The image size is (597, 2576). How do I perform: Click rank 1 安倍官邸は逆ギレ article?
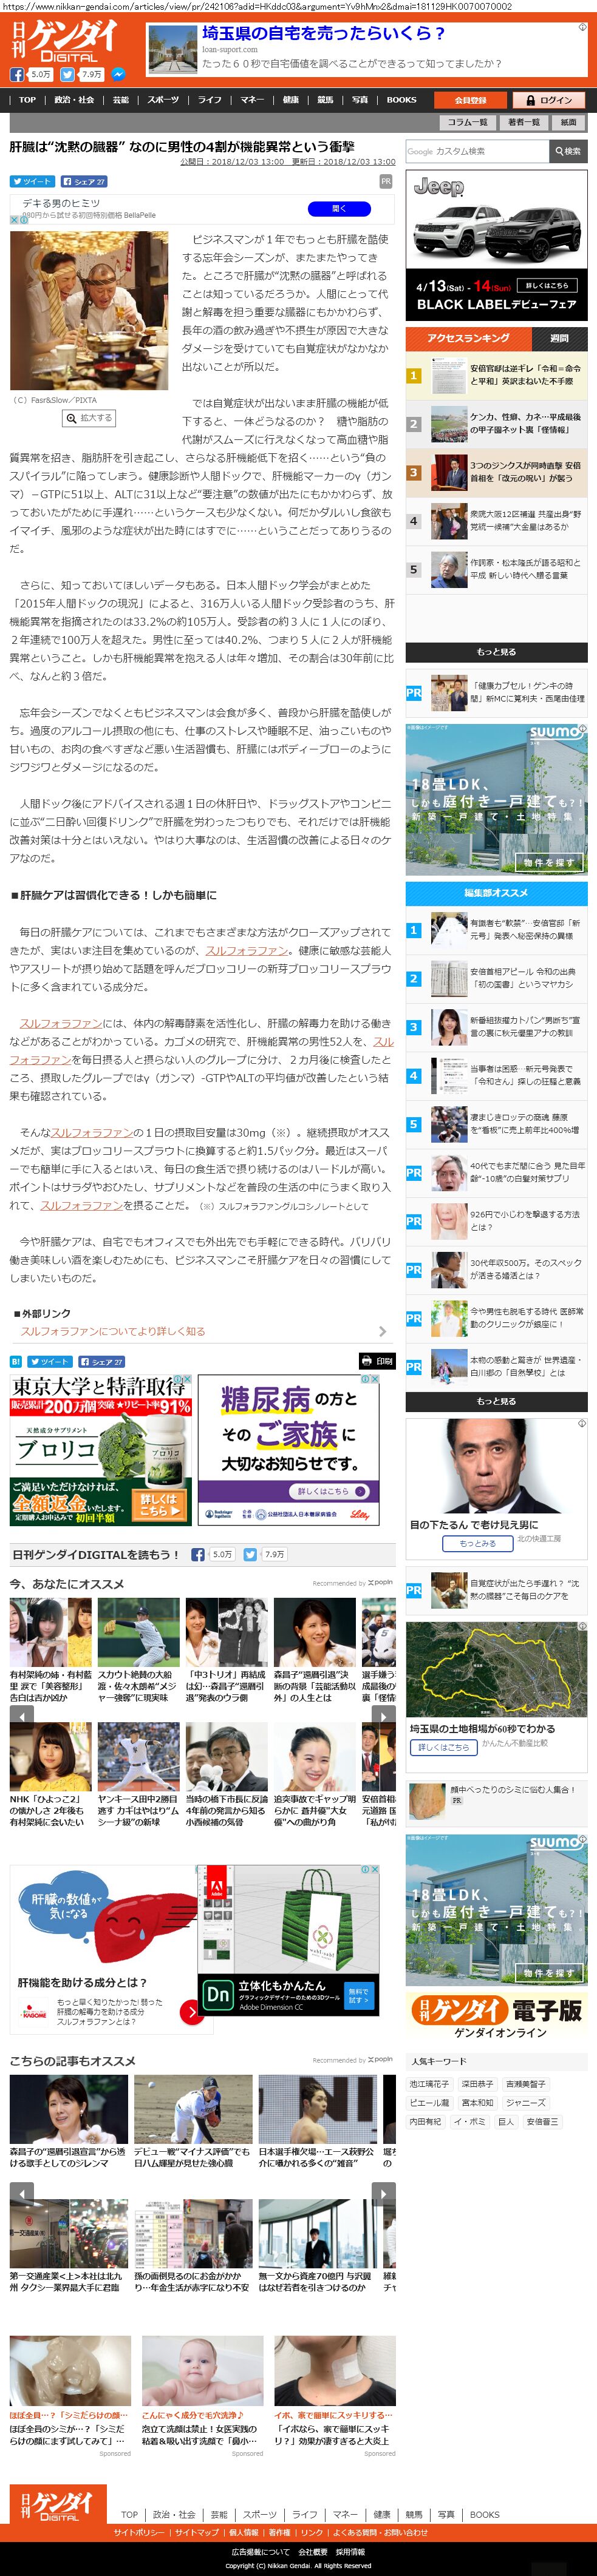click(497, 375)
